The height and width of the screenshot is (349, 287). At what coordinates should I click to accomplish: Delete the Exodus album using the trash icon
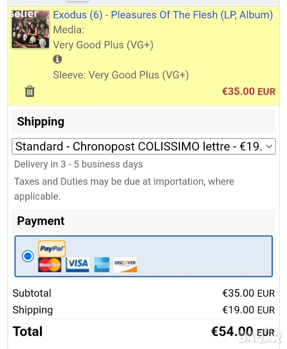(x=30, y=91)
